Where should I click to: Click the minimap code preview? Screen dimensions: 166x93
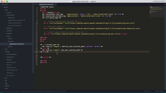click(x=157, y=11)
